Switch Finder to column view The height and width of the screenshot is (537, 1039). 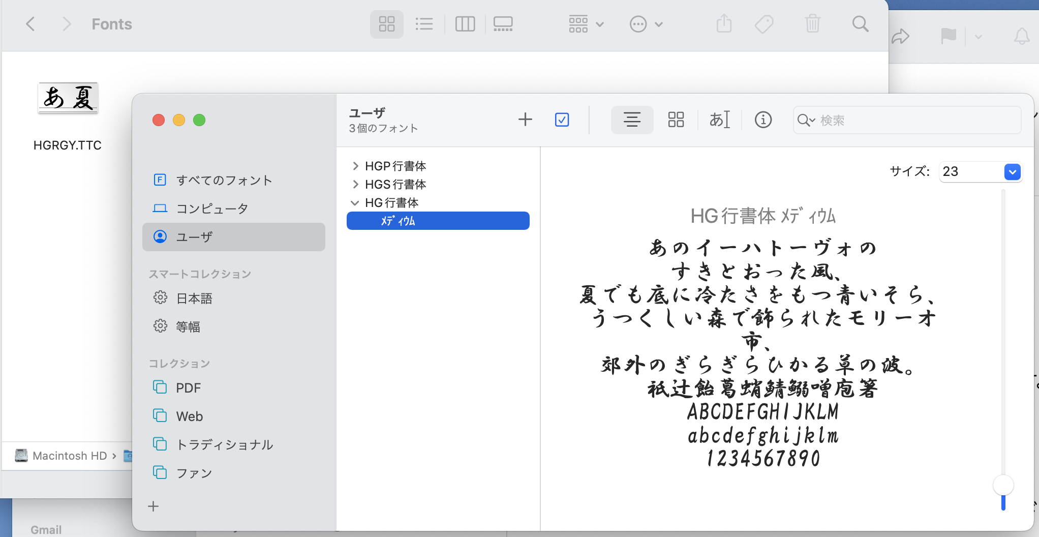pyautogui.click(x=465, y=24)
